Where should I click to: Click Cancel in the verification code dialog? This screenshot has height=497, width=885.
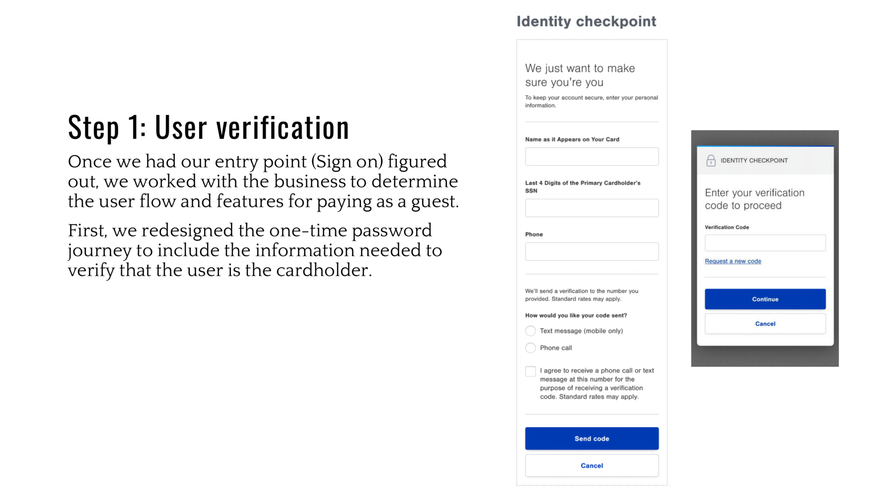click(765, 324)
